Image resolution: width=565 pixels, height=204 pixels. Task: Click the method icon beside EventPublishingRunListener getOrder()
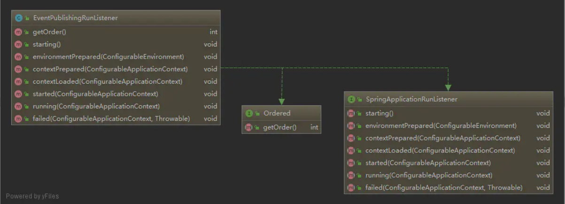18,32
